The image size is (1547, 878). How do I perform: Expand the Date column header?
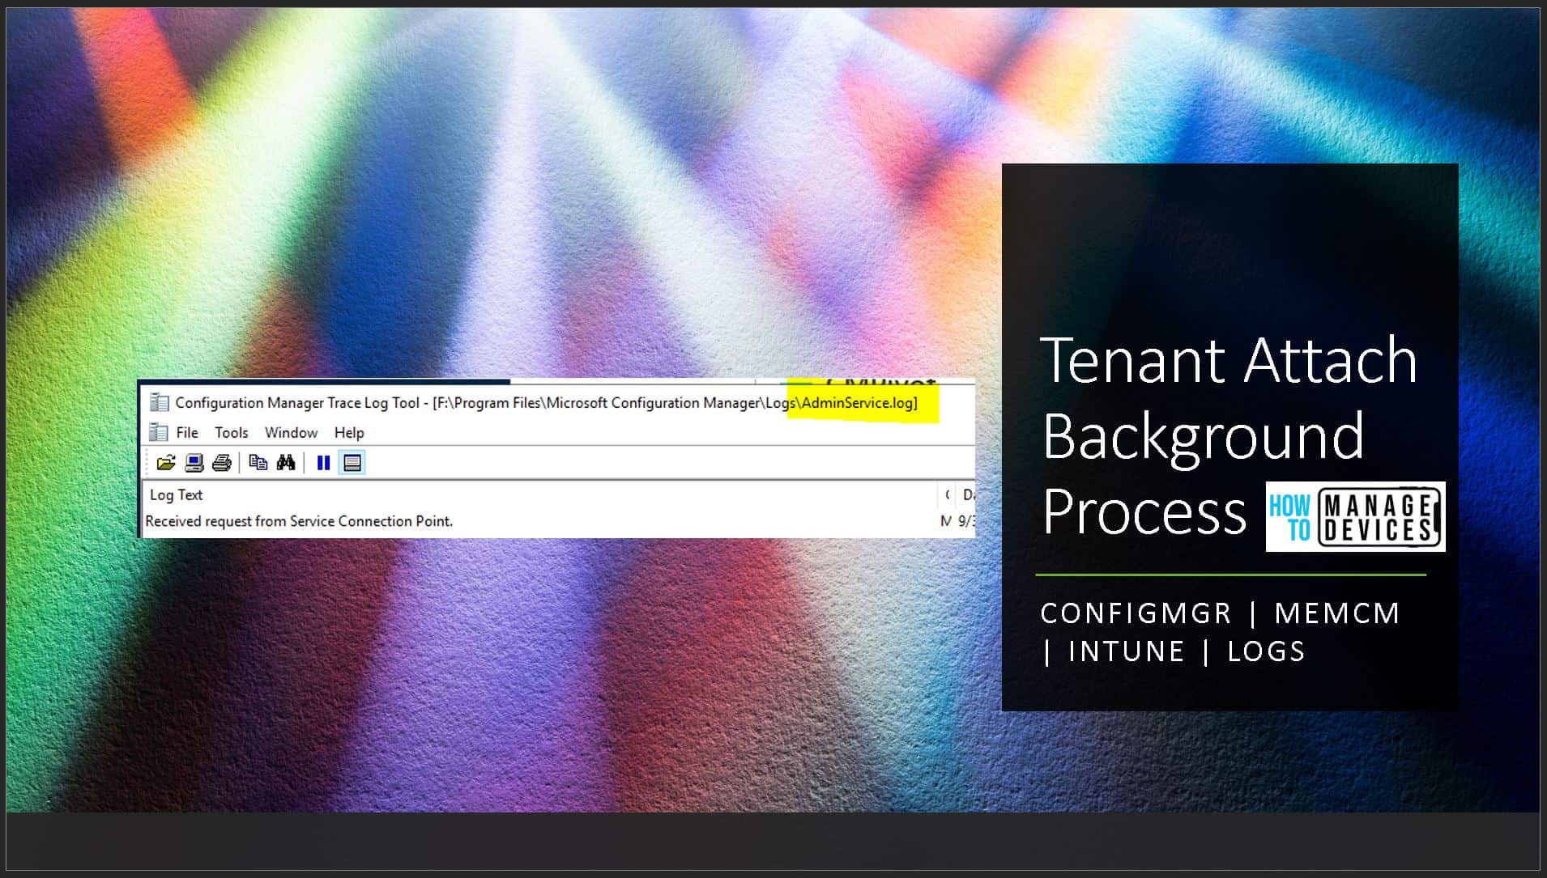click(x=968, y=494)
